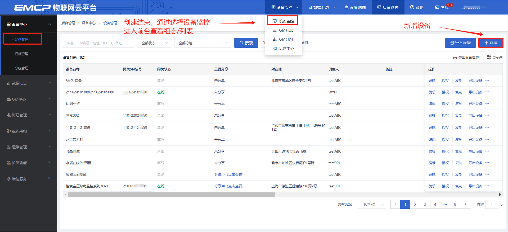Viewport: 508px width, 232px height.
Task: Select 设备监控 in the dropdown menu
Action: 283,21
